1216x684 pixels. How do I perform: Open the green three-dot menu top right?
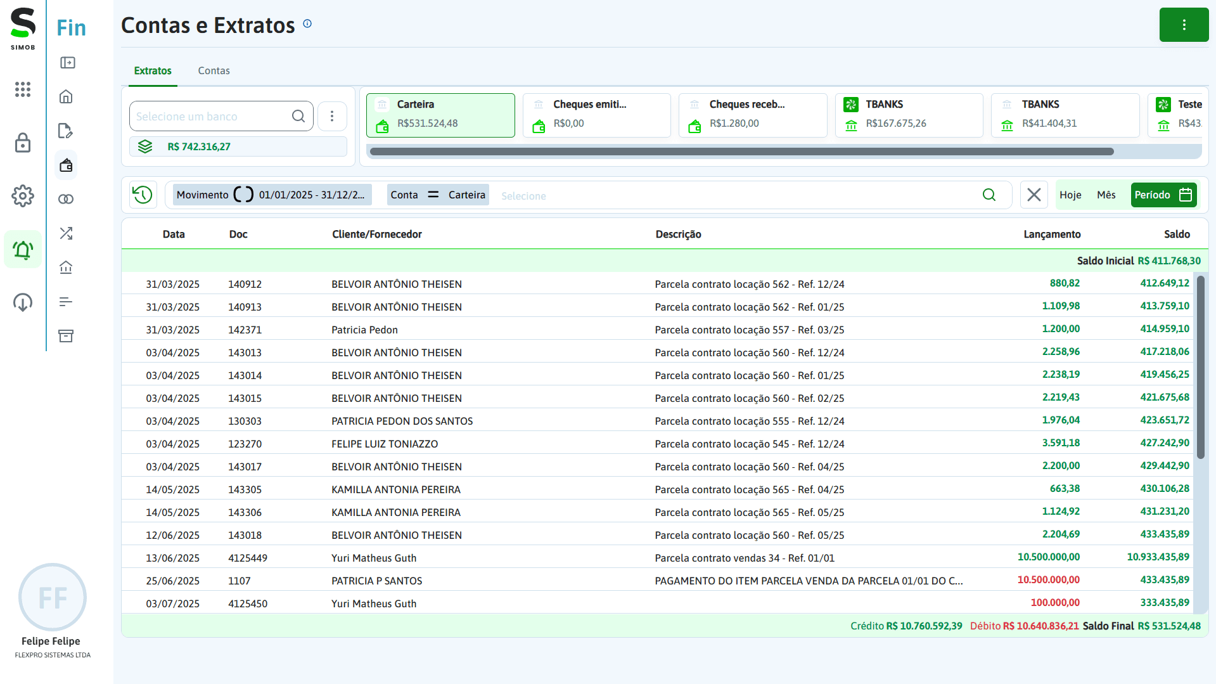tap(1184, 25)
